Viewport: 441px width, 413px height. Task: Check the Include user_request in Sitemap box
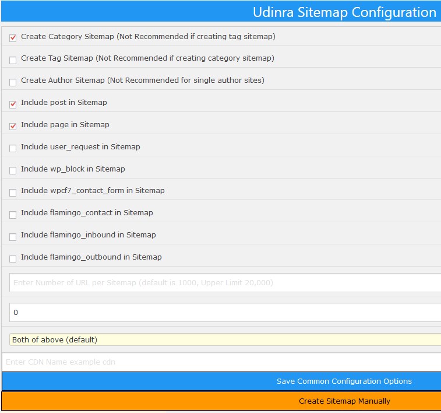tap(13, 149)
